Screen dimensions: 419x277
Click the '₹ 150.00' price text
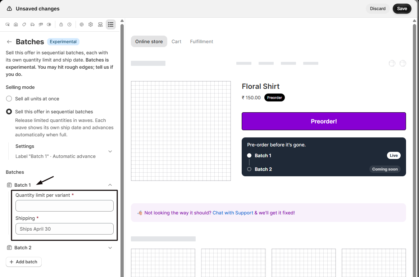tap(251, 97)
